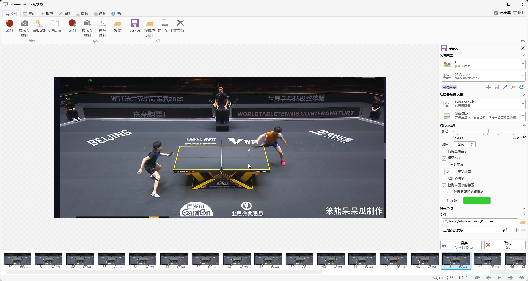Open the GIF file type dropdown

[x=483, y=64]
